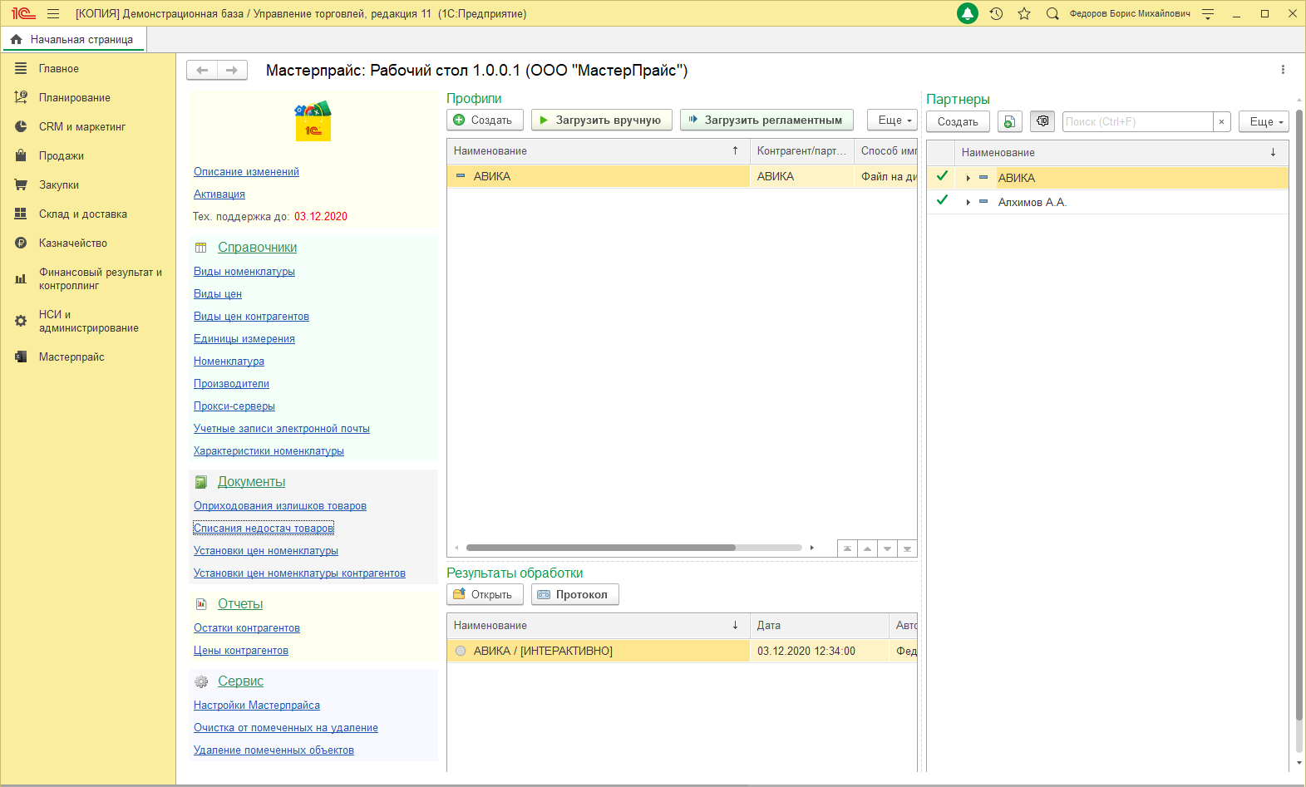Click the Profiles table horizontal scrollbar

pos(600,548)
